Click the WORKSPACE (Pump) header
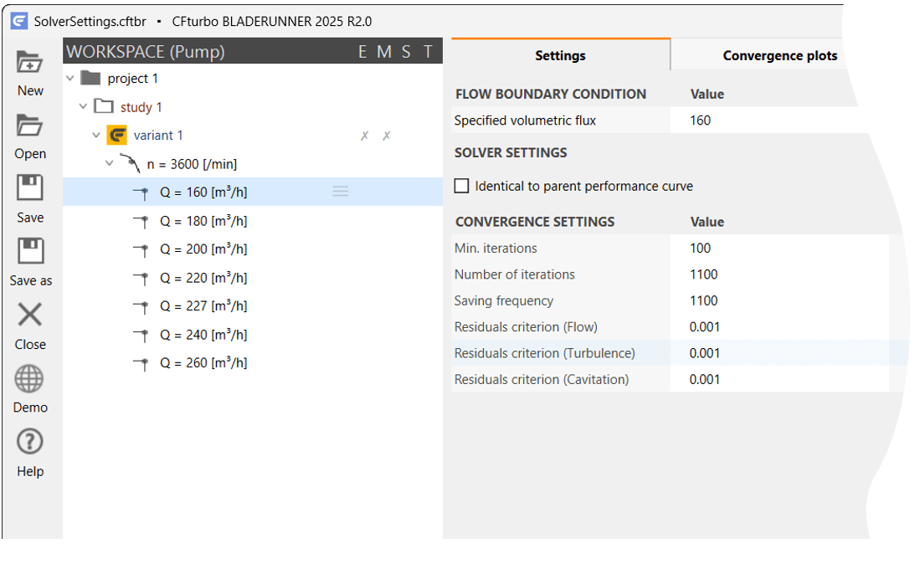 [146, 52]
